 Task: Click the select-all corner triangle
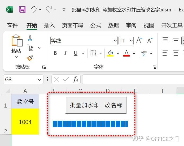(7, 91)
